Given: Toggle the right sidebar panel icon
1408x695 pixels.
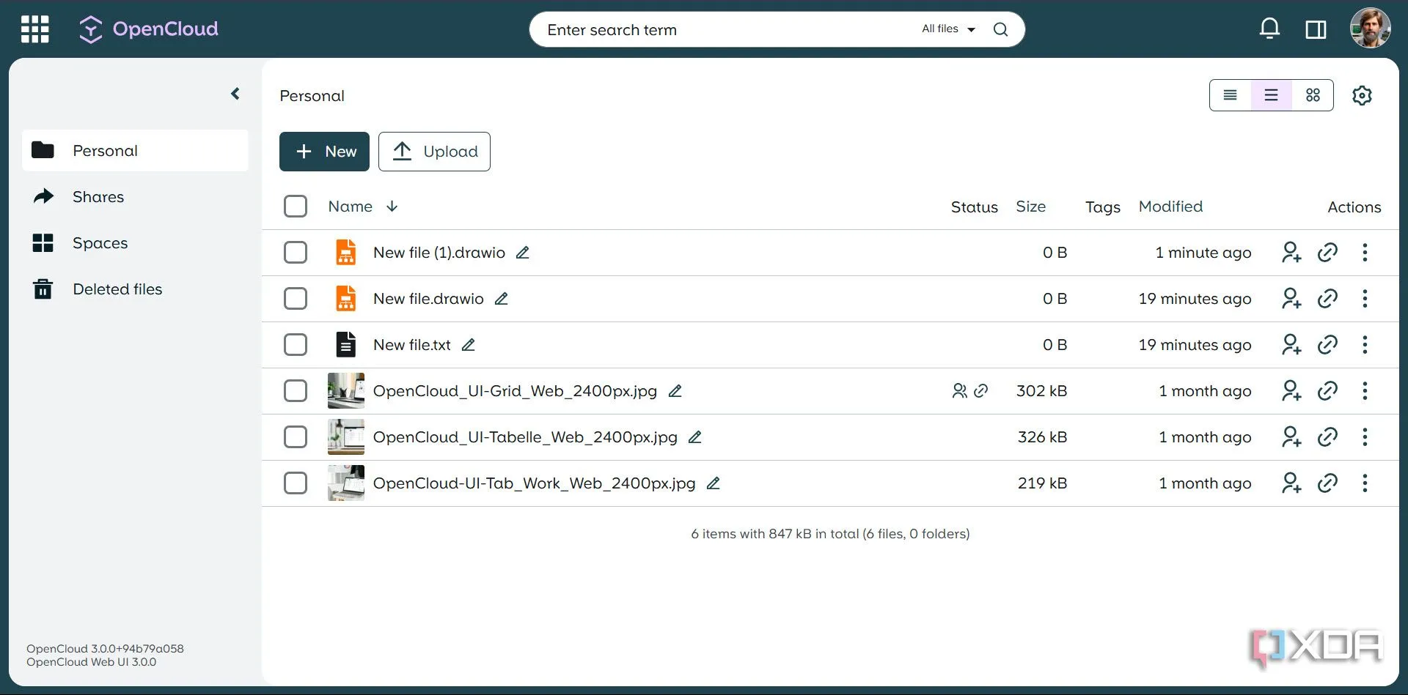Looking at the screenshot, I should pos(1316,29).
